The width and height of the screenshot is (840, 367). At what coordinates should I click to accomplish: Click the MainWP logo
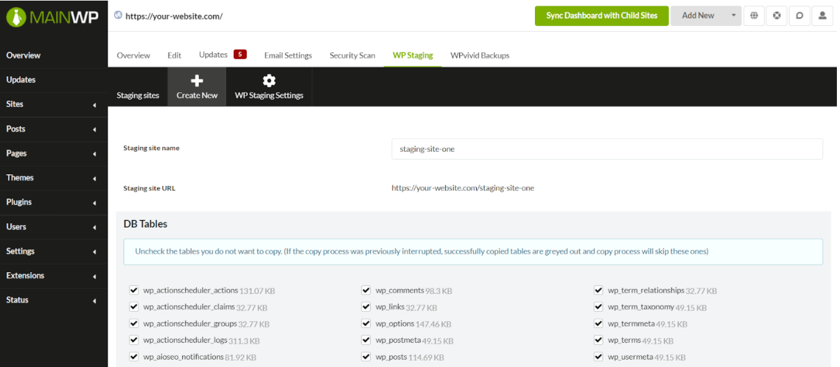(53, 17)
